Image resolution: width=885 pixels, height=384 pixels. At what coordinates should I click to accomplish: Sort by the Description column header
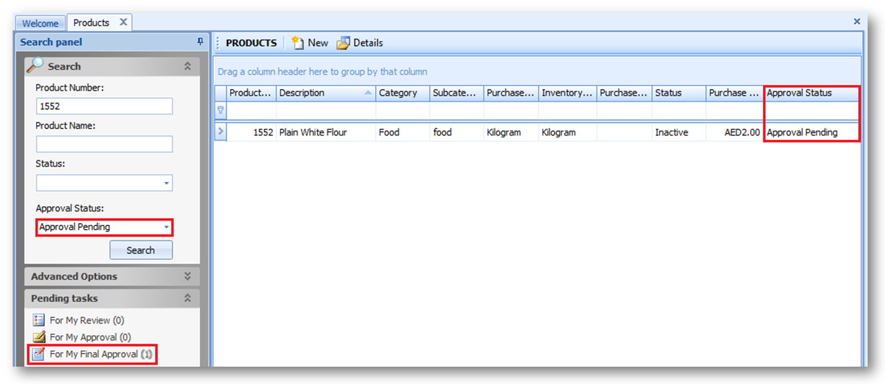pos(318,93)
